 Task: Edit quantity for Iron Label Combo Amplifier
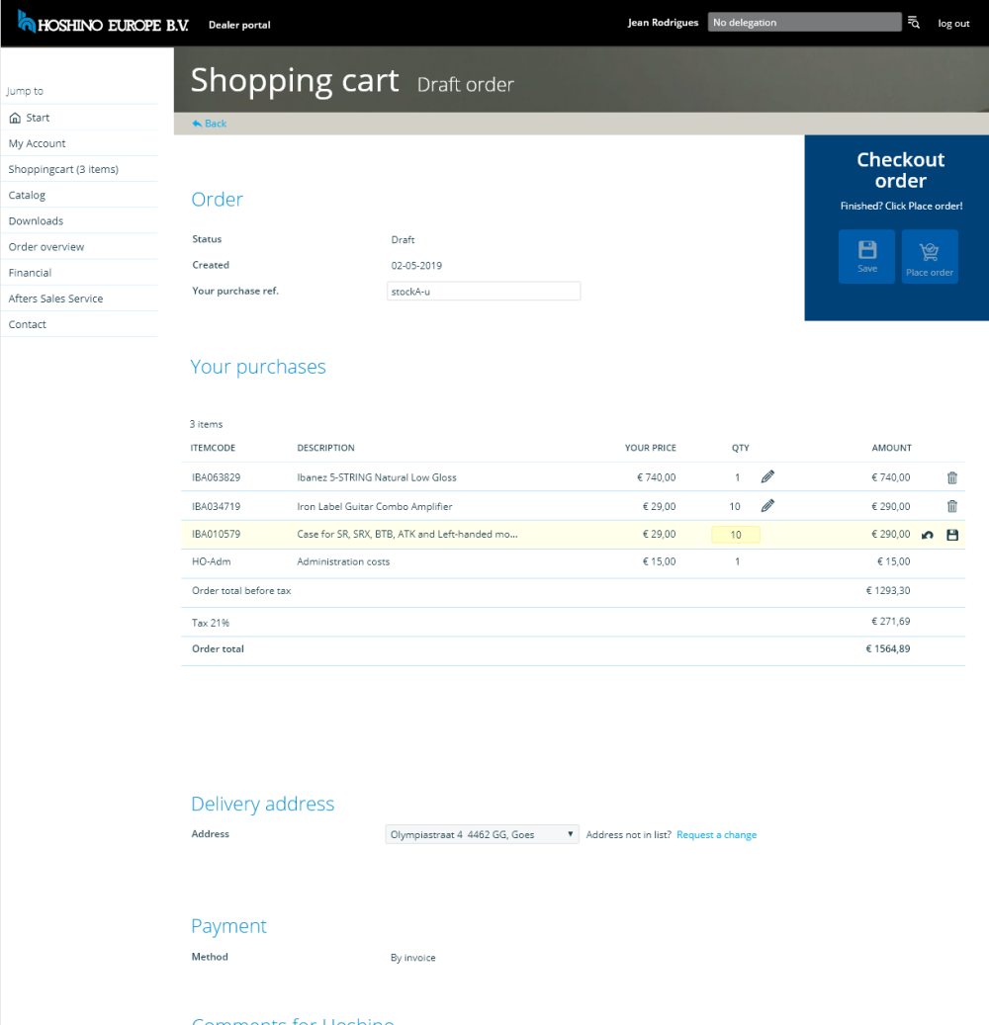click(x=767, y=505)
